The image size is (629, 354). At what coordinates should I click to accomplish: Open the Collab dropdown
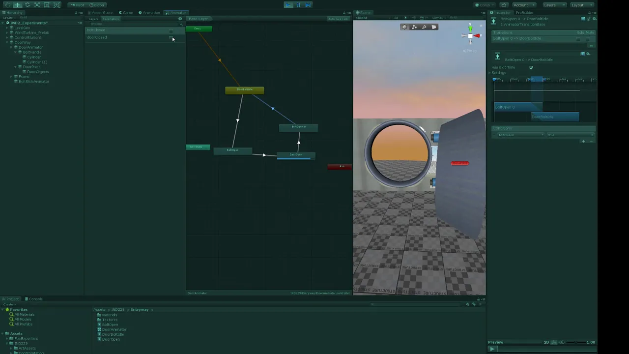click(x=486, y=5)
